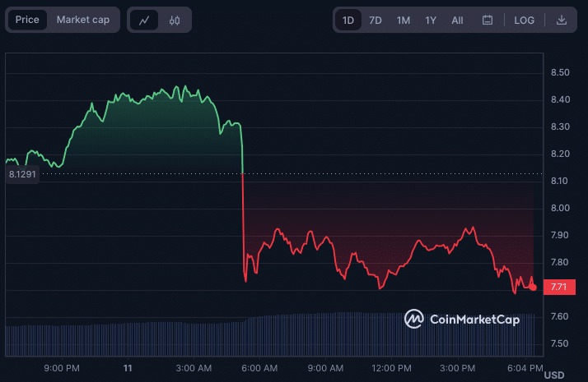This screenshot has height=382, width=588.
Task: Click the red 7.71 current price tag
Action: click(x=558, y=287)
